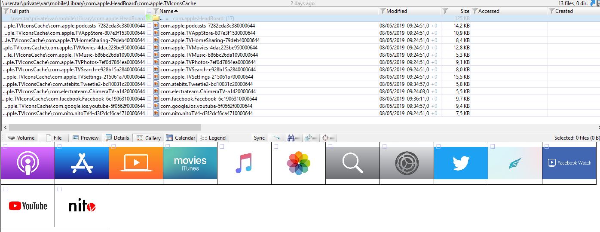Click the file icon of com.apple.TVAppStore row

point(156,33)
